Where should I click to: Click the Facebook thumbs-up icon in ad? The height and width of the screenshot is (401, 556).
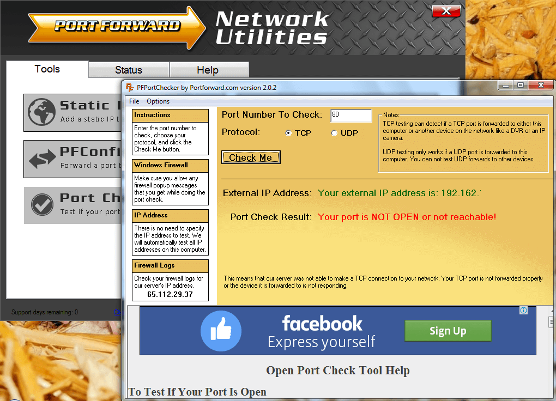(x=221, y=331)
